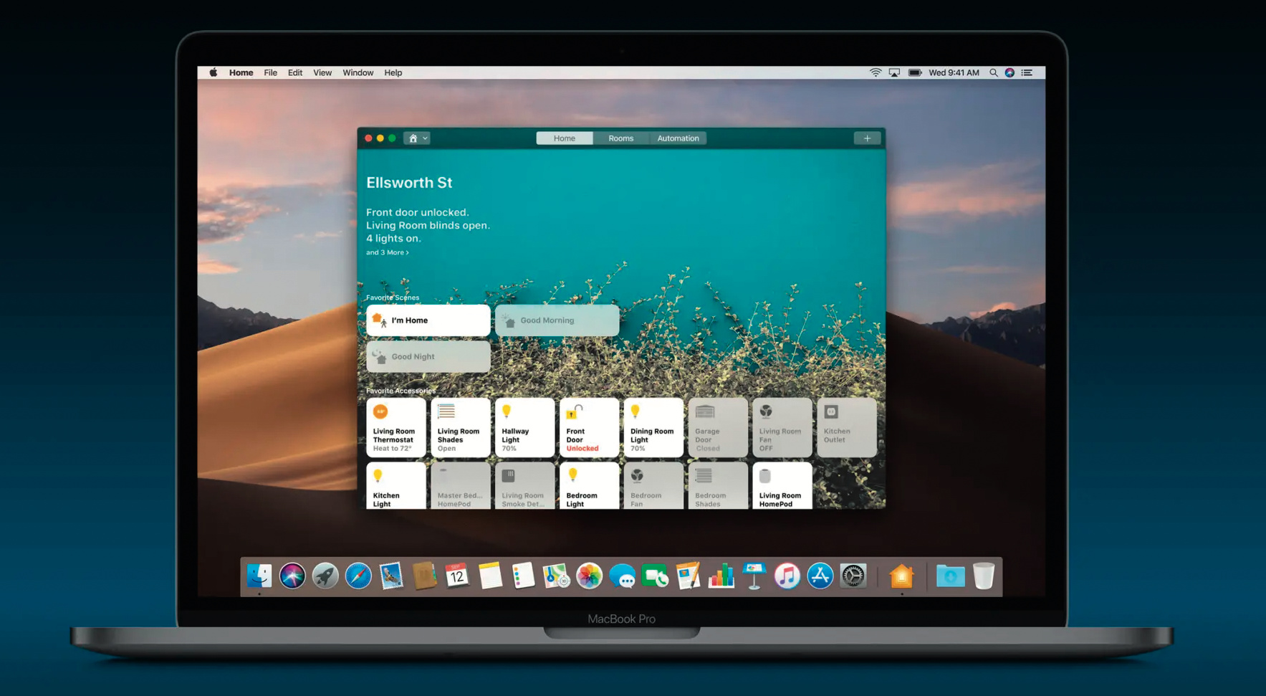Switch to the Automation tab

[x=678, y=138]
